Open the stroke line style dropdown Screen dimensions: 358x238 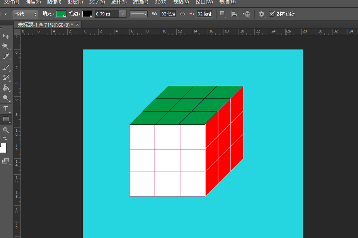(x=138, y=14)
